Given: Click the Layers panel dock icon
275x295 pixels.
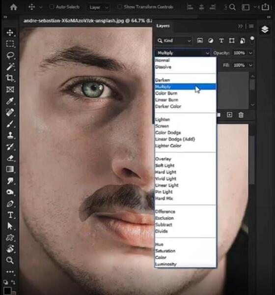Looking at the screenshot, I should click(x=265, y=29).
